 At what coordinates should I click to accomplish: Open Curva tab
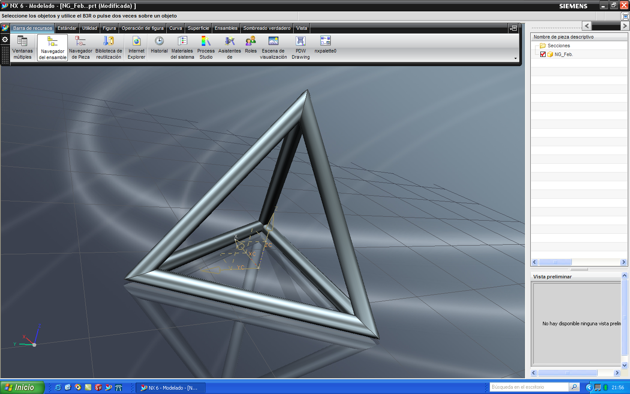point(175,28)
